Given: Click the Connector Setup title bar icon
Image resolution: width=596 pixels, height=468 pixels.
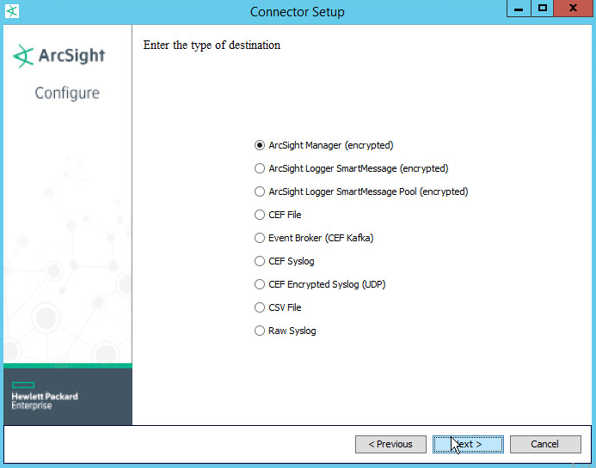Looking at the screenshot, I should point(12,11).
